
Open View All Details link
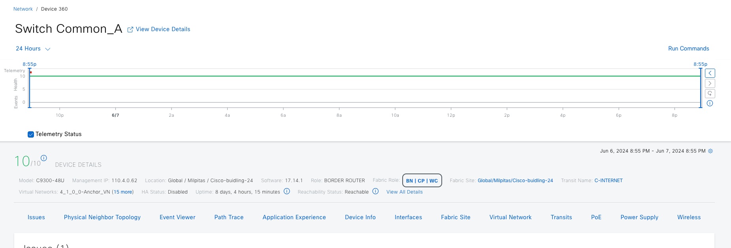404,192
